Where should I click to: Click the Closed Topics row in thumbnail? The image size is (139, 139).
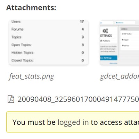(x=48, y=60)
